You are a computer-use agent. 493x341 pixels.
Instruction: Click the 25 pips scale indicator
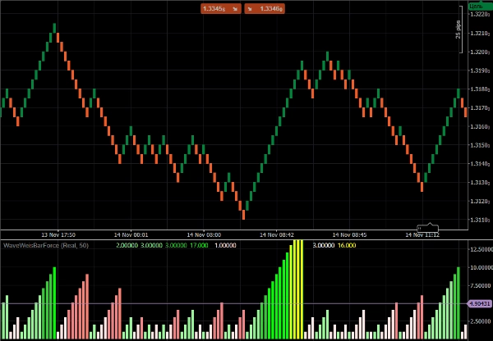pos(458,31)
